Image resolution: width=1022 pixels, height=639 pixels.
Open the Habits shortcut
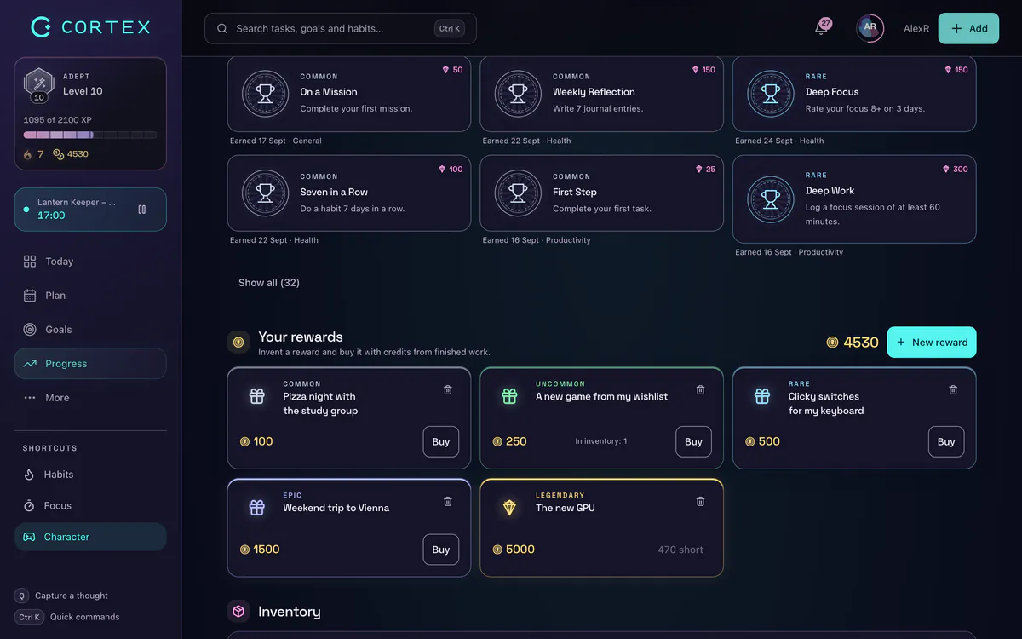click(x=90, y=475)
